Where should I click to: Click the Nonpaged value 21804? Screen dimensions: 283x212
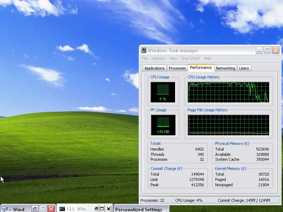click(264, 185)
